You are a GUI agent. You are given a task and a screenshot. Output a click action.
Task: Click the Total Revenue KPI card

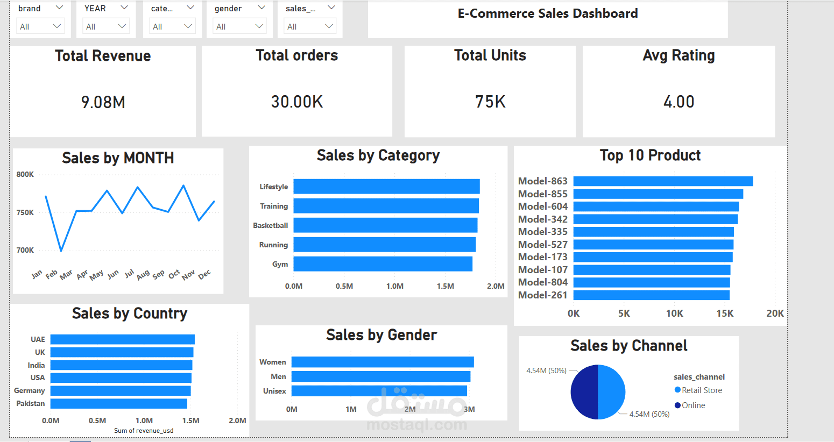[x=103, y=91]
